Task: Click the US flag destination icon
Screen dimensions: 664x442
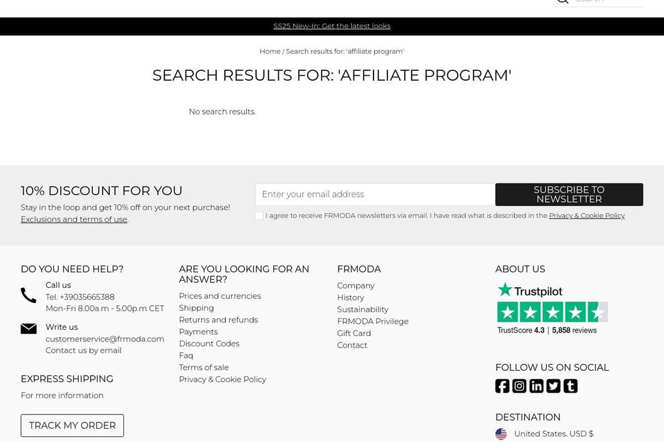Action: pyautogui.click(x=501, y=434)
